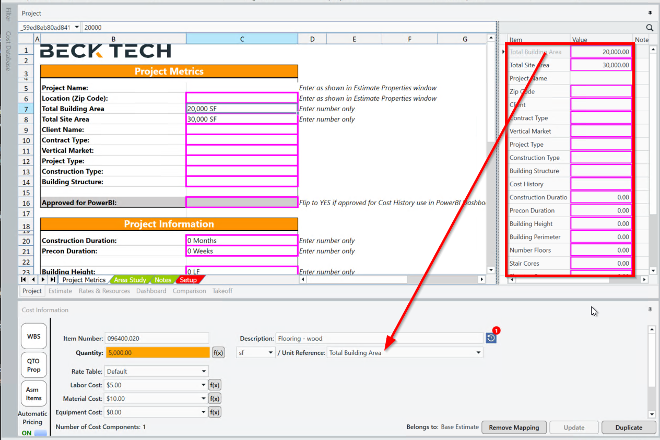The width and height of the screenshot is (660, 440).
Task: Open the Equipment Cost f(x) formula
Action: pos(214,412)
